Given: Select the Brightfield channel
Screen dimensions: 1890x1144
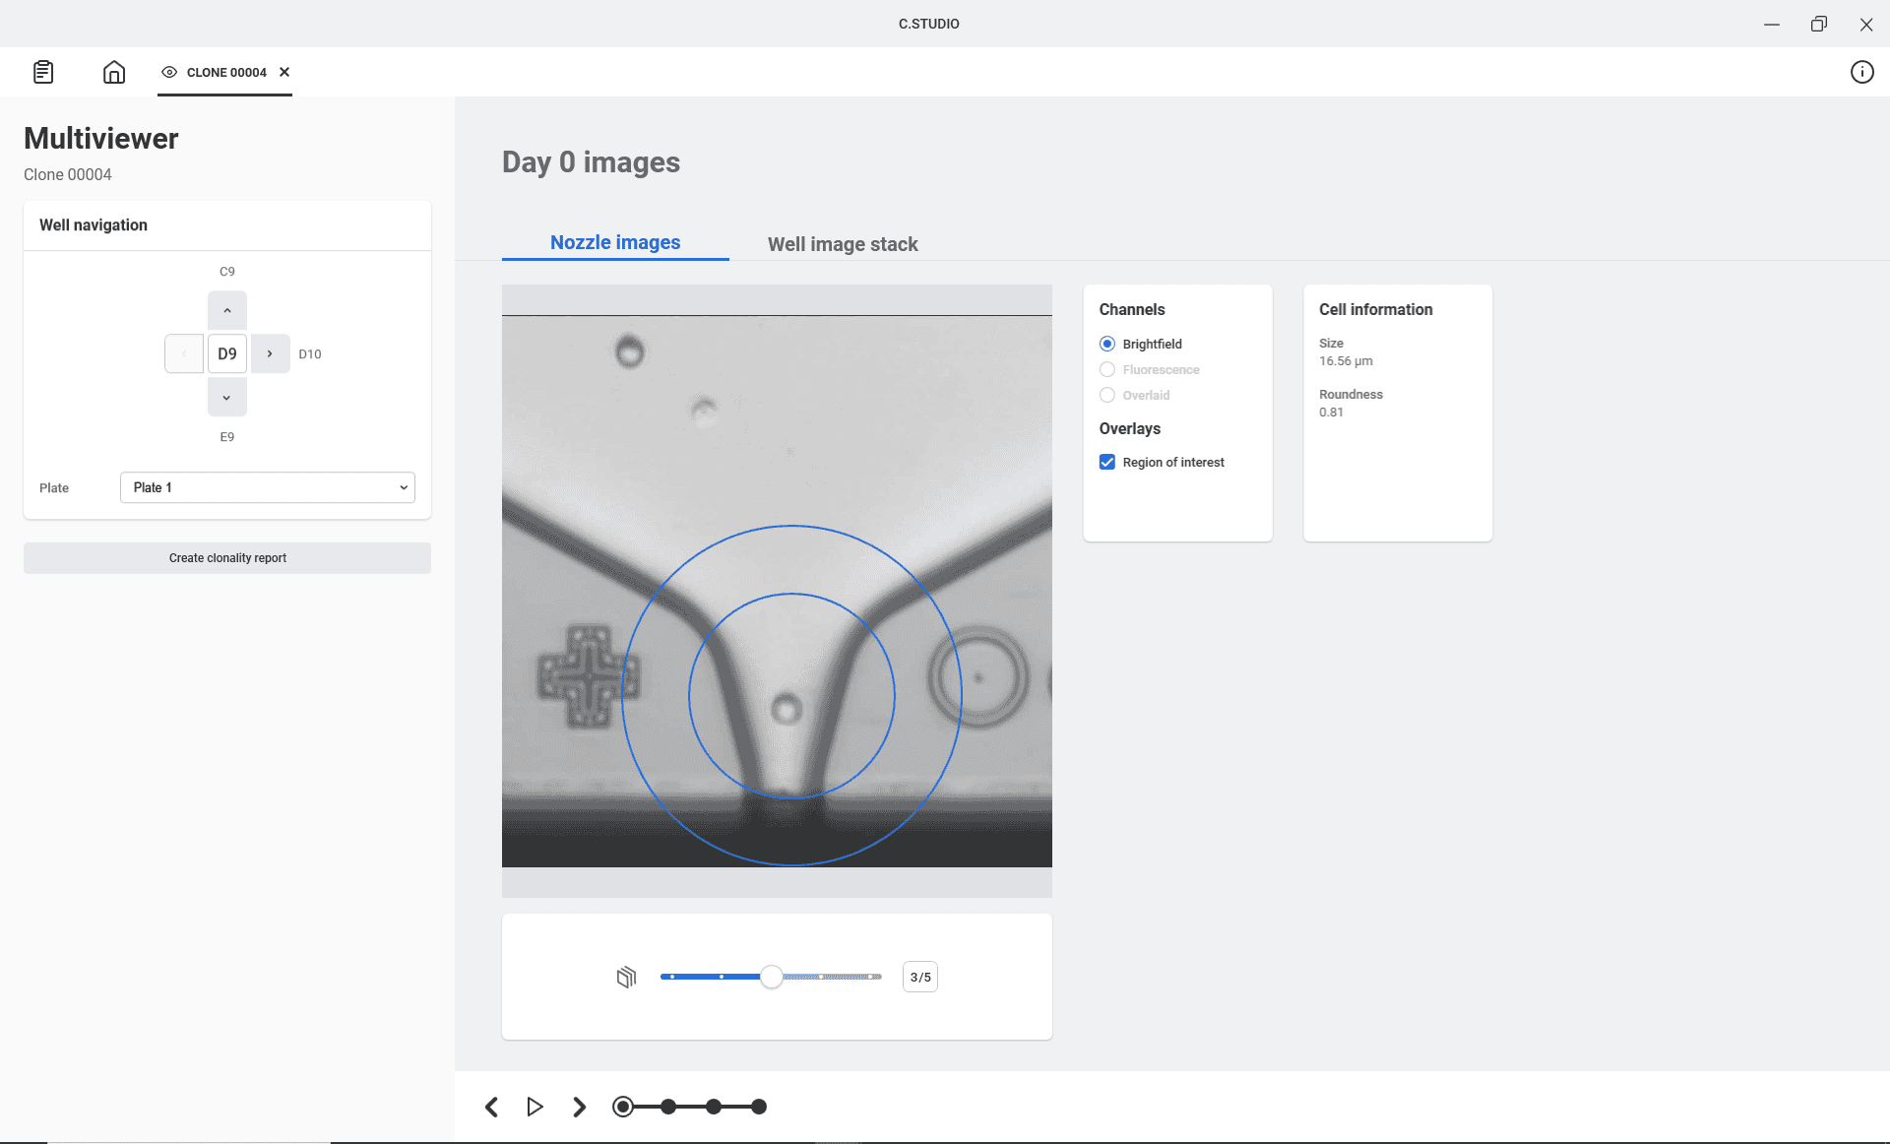Looking at the screenshot, I should tap(1107, 344).
